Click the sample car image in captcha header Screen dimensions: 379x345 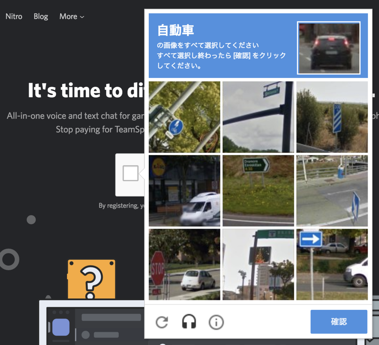click(x=329, y=48)
